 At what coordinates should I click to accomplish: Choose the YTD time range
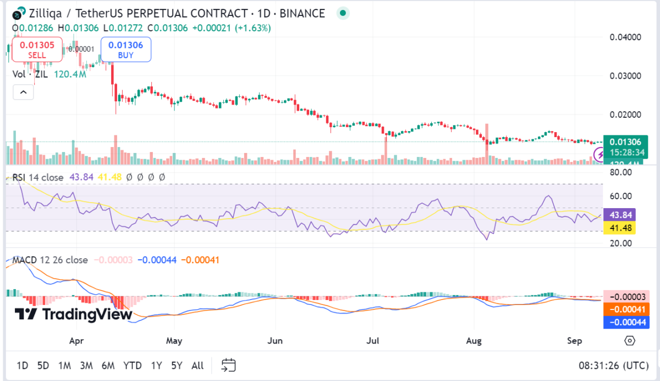132,365
